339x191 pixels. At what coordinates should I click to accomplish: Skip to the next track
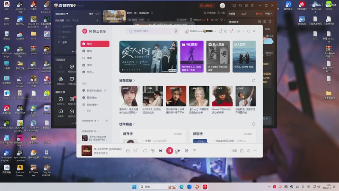click(179, 151)
